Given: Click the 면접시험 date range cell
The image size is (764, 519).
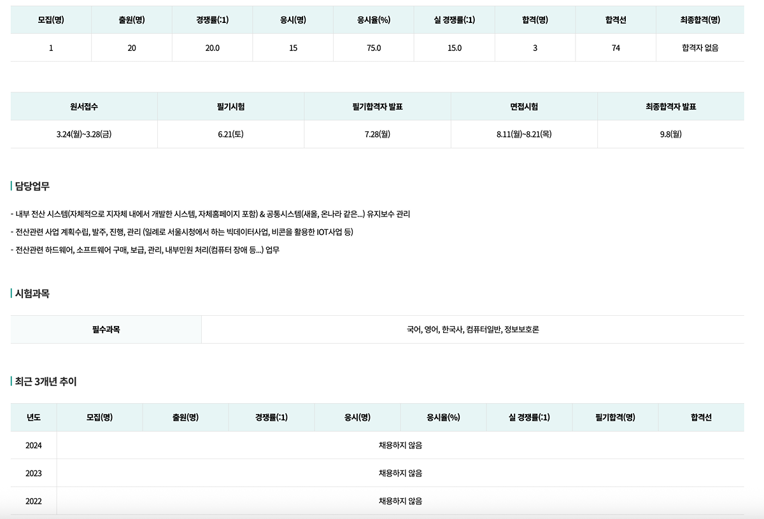Looking at the screenshot, I should (x=524, y=134).
